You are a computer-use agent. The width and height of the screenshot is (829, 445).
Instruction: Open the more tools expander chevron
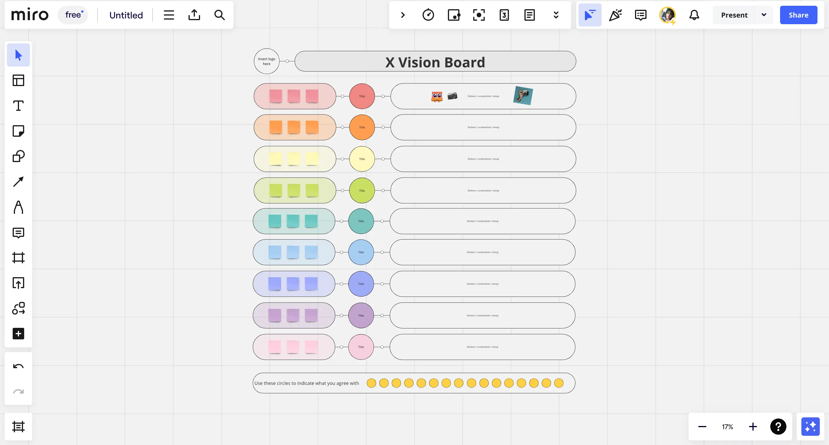click(x=556, y=15)
